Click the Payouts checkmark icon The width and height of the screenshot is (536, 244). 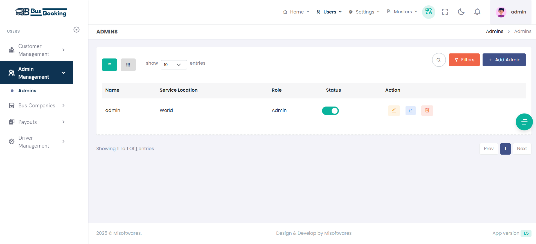pyautogui.click(x=12, y=122)
